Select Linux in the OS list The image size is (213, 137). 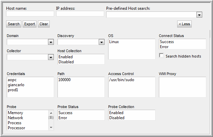114,42
